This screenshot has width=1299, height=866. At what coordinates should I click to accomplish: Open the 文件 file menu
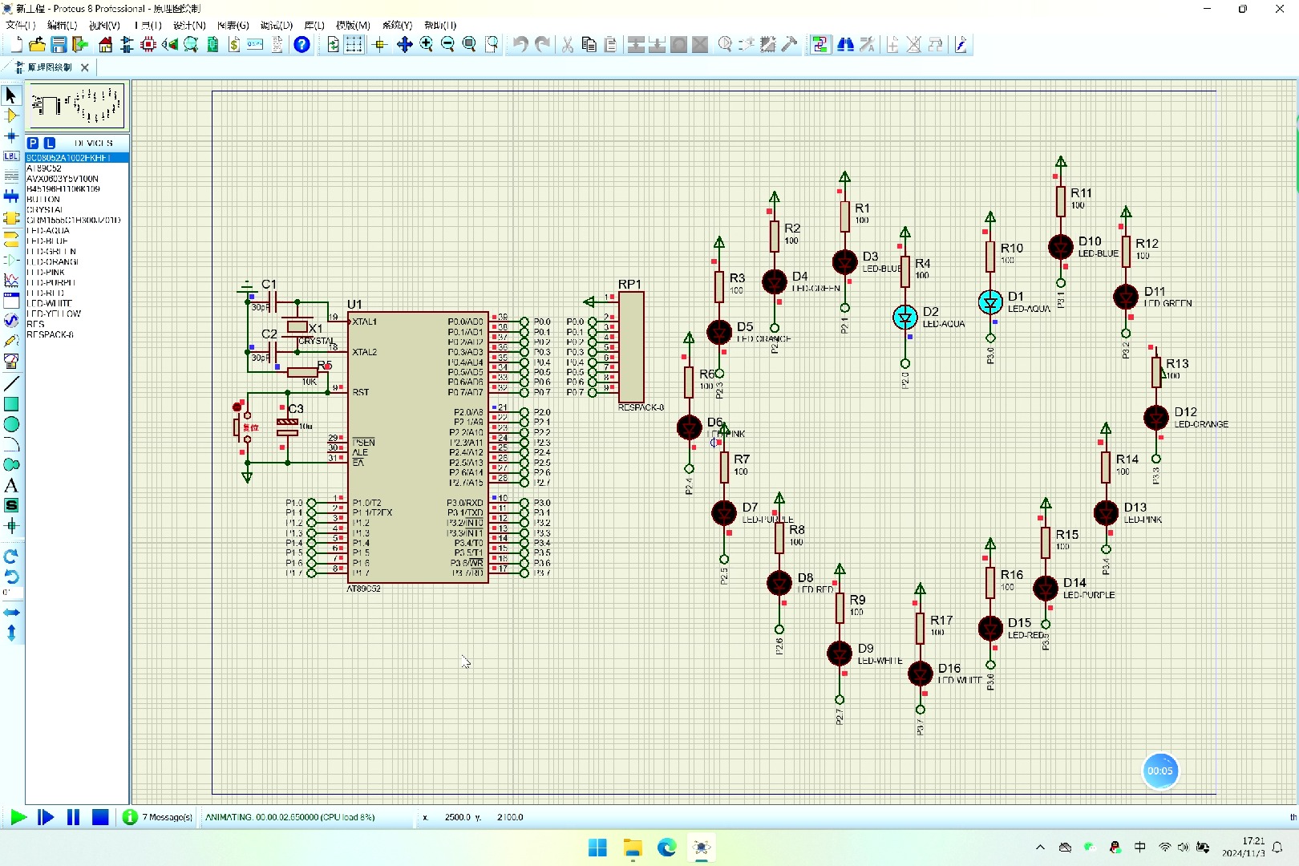pyautogui.click(x=20, y=26)
